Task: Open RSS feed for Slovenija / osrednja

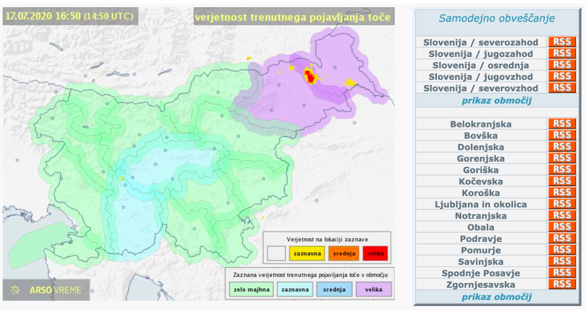Action: click(562, 65)
